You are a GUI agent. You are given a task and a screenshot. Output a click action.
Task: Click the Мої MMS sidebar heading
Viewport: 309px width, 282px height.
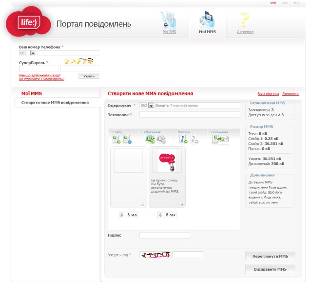(32, 94)
